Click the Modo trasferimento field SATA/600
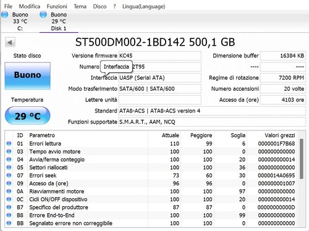The height and width of the screenshot is (231, 309). pyautogui.click(x=159, y=89)
